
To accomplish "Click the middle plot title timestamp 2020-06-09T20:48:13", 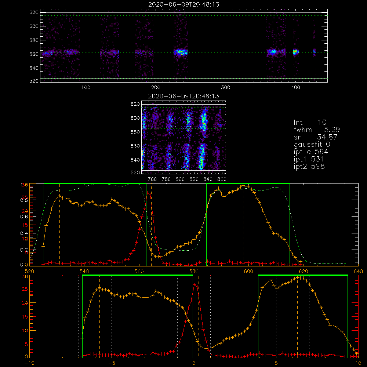I will tap(184, 96).
